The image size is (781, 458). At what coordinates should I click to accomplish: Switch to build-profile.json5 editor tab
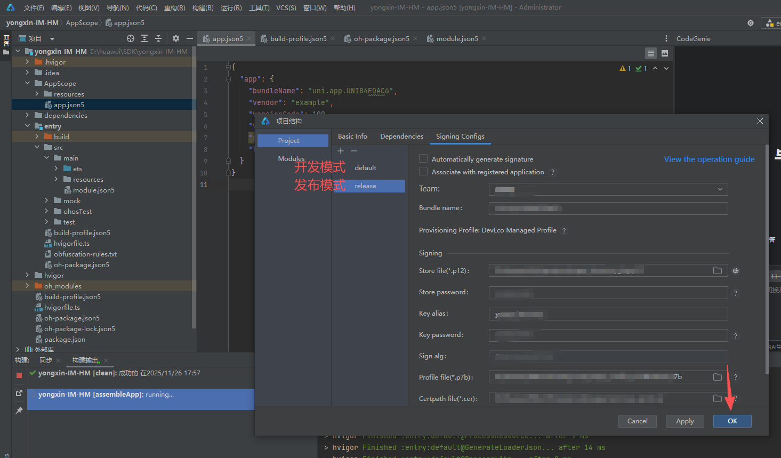(298, 38)
